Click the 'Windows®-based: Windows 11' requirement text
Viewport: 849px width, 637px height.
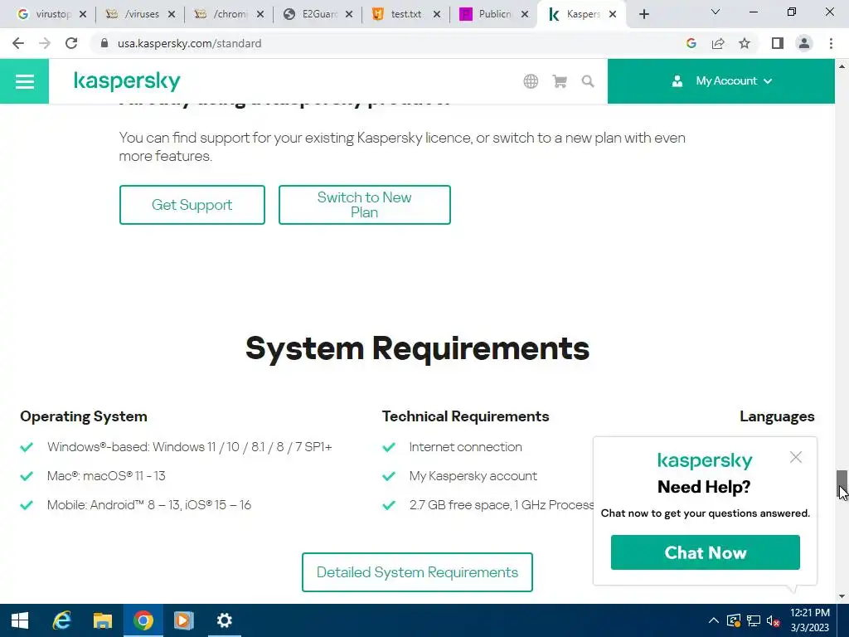(190, 447)
